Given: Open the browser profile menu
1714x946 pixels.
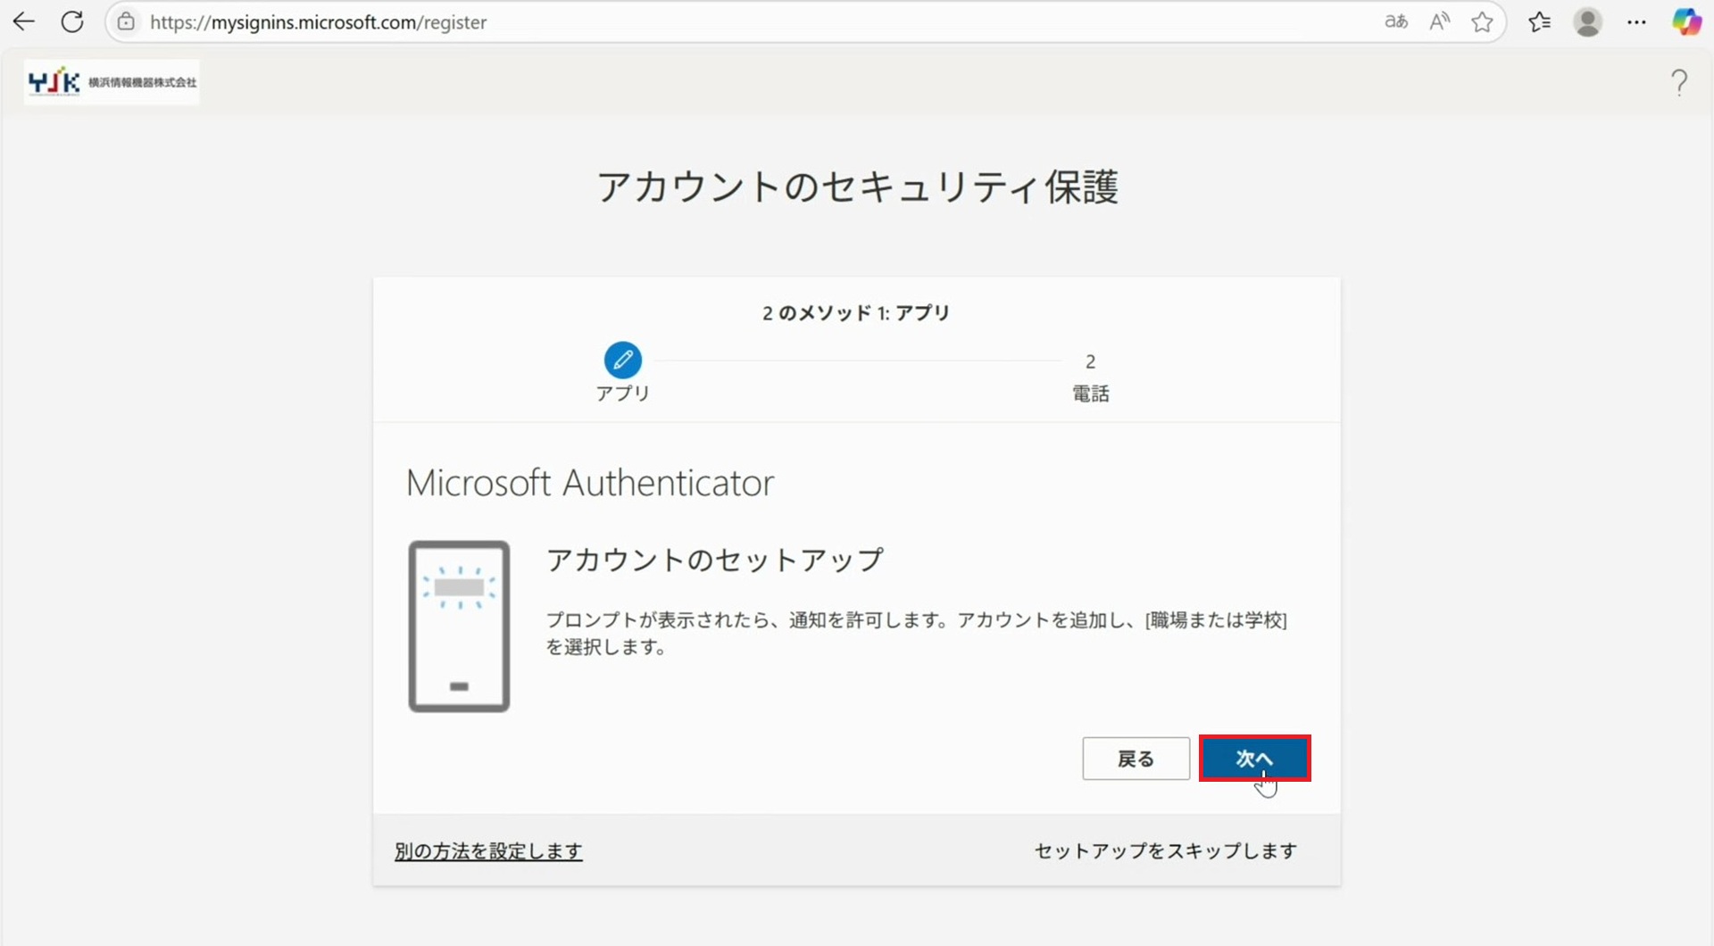Looking at the screenshot, I should [1587, 22].
